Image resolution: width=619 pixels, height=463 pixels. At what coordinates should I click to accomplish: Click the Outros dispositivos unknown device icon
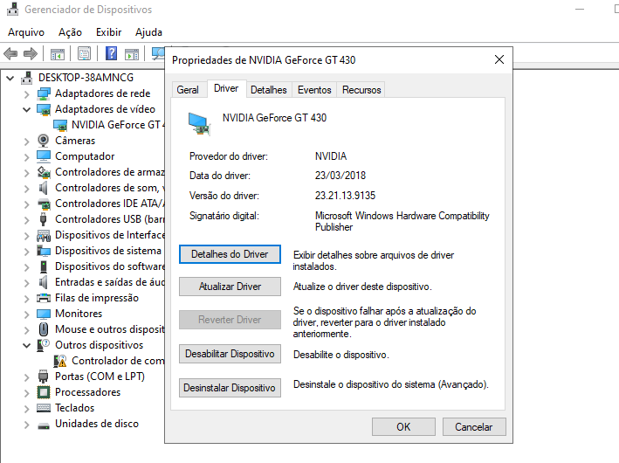(44, 345)
